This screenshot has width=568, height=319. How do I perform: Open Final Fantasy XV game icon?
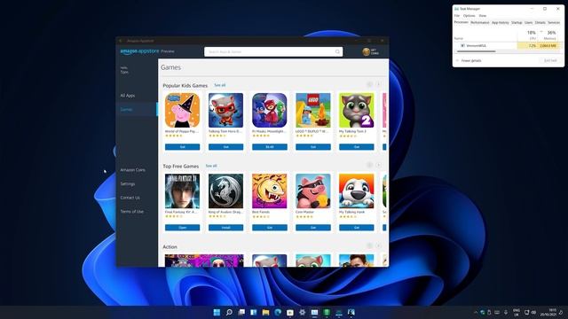182,191
